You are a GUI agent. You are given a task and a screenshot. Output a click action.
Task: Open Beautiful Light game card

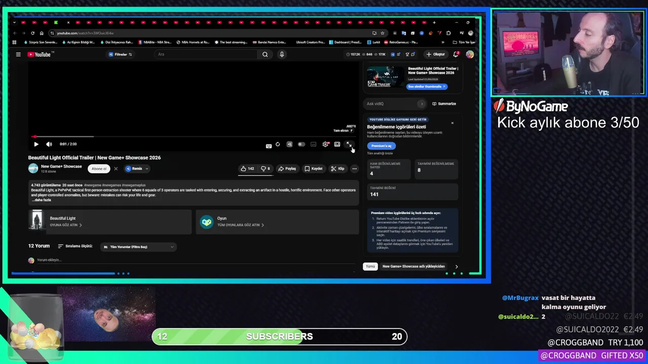[110, 221]
